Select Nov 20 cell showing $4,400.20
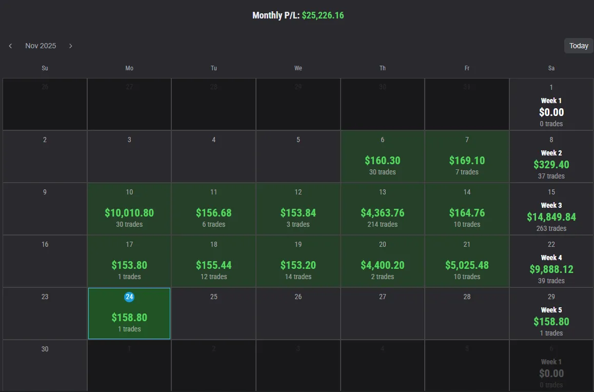The image size is (594, 392). (382, 261)
